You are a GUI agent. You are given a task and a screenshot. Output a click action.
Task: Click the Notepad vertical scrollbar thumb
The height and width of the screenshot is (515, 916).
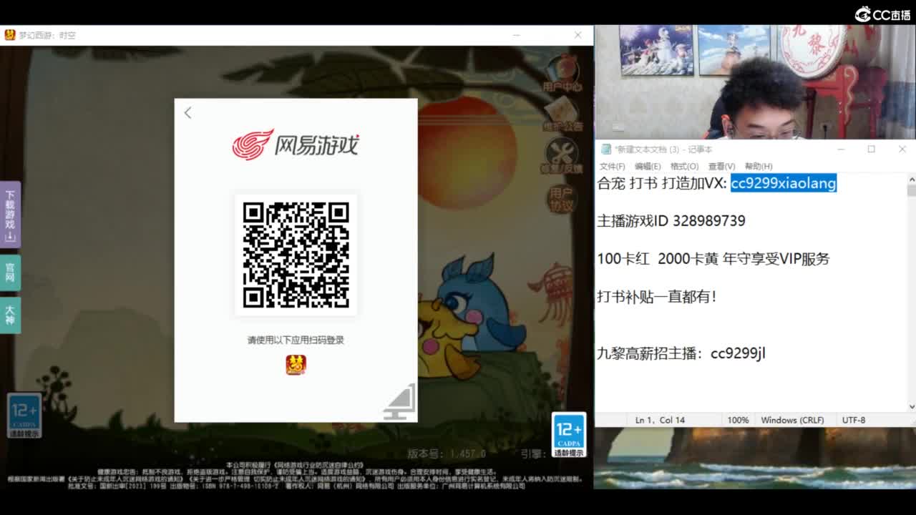tap(911, 190)
